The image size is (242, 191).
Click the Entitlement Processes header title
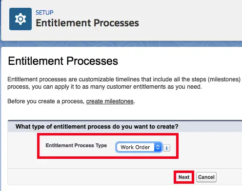pyautogui.click(x=87, y=23)
